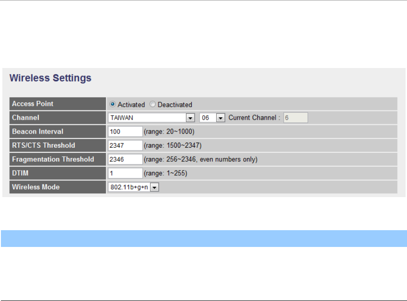Click the 'Current Channel :' label text
407x301 pixels.
pos(255,117)
